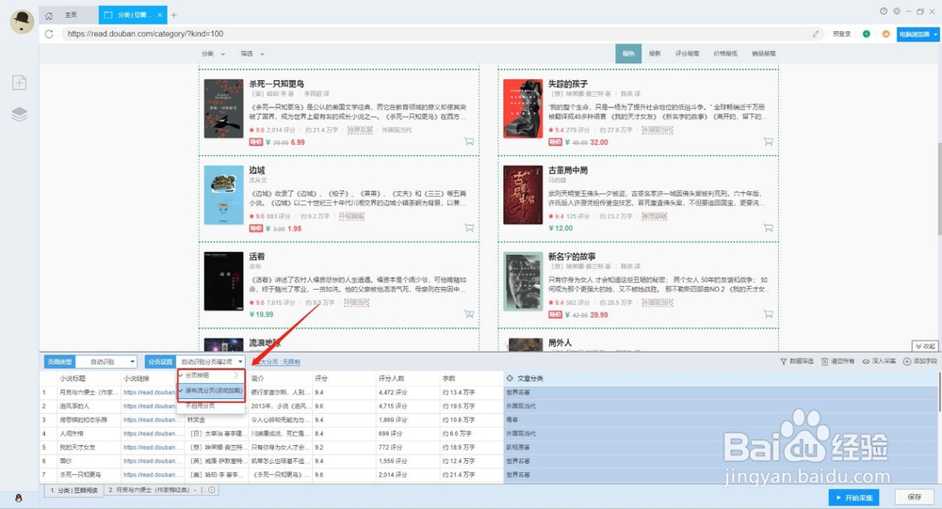Image resolution: width=942 pixels, height=509 pixels.
Task: Open the user avatar profile
Action: (x=23, y=23)
